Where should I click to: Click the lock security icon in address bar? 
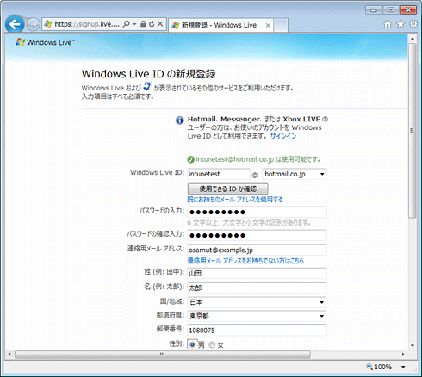click(x=143, y=24)
